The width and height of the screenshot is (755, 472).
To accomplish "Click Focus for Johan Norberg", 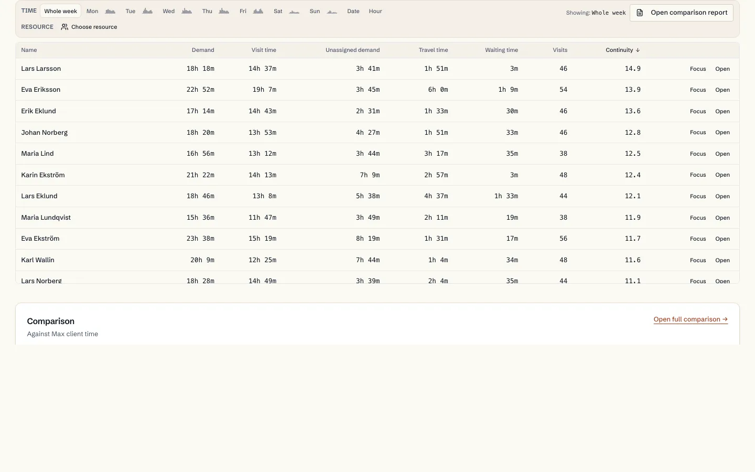I will point(698,132).
